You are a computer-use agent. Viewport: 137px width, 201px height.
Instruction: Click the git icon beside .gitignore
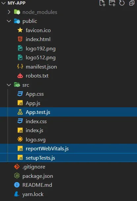(x=17, y=167)
